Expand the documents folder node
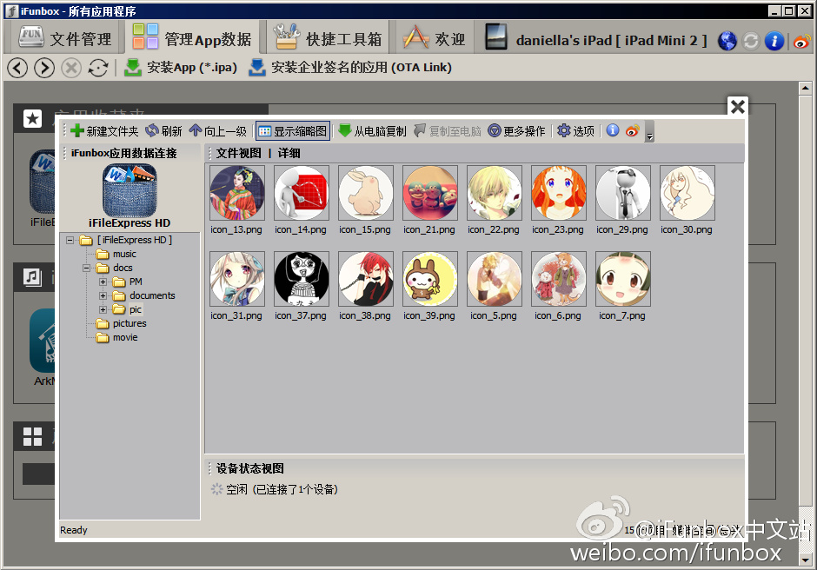 (103, 296)
